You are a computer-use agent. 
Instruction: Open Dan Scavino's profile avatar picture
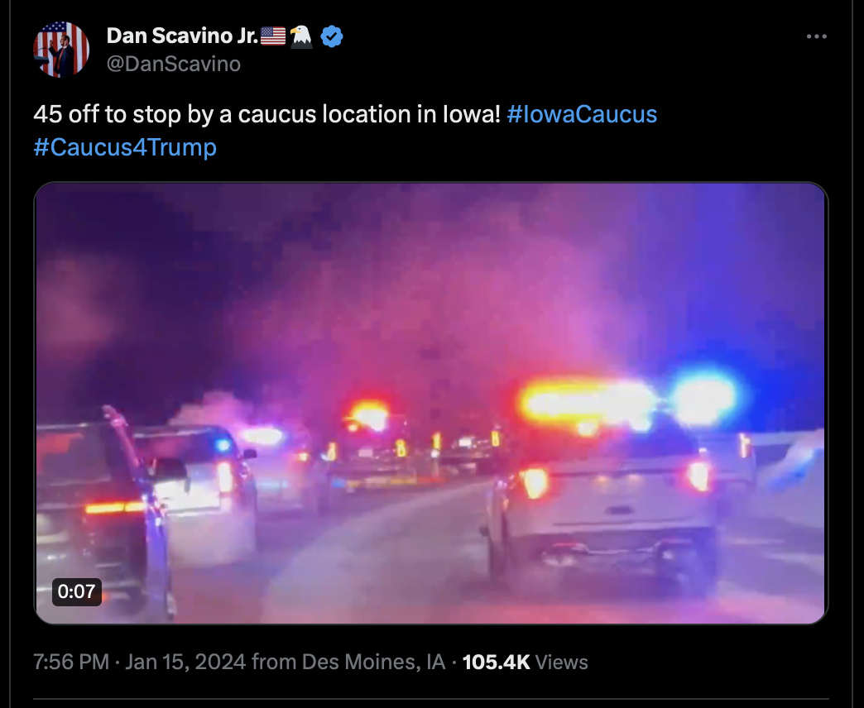(x=60, y=50)
